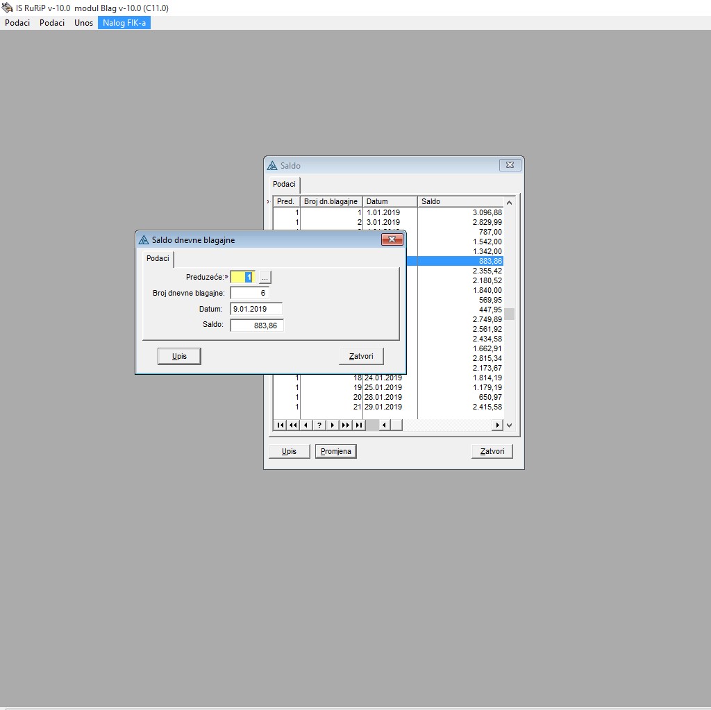Go to next record in navigator

[x=333, y=425]
